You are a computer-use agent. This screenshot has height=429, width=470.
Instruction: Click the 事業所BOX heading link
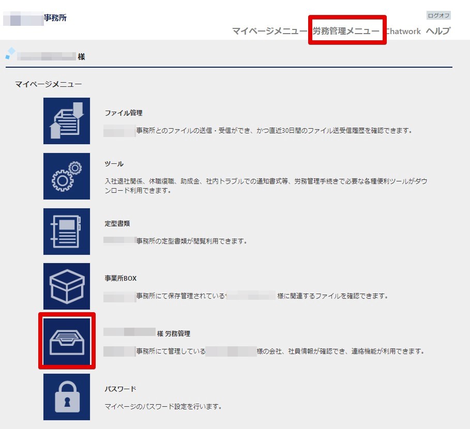pyautogui.click(x=120, y=278)
